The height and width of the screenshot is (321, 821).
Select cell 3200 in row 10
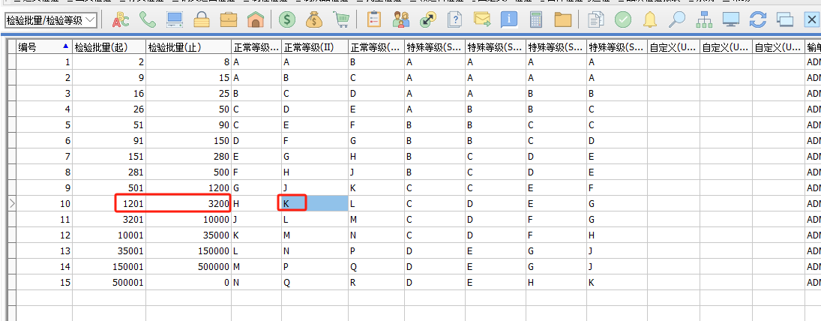(188, 203)
